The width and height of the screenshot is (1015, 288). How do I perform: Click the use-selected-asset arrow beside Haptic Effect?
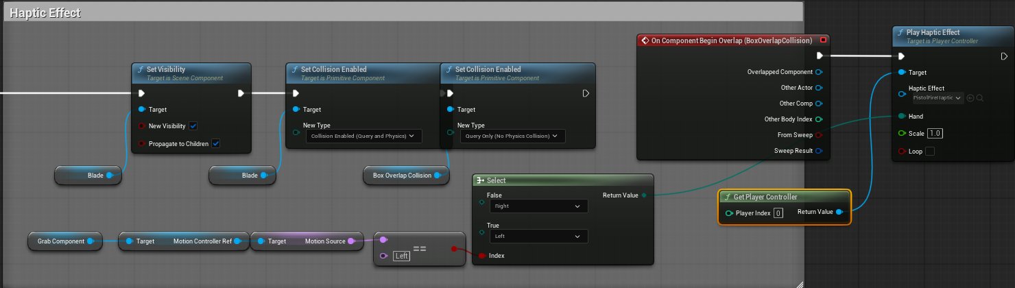[x=970, y=98]
